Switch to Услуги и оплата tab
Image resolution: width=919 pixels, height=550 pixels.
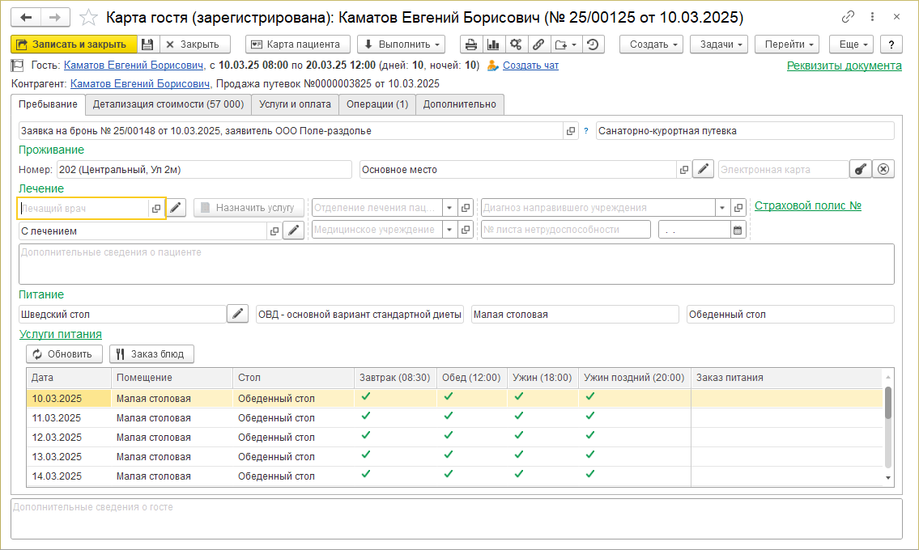(295, 104)
